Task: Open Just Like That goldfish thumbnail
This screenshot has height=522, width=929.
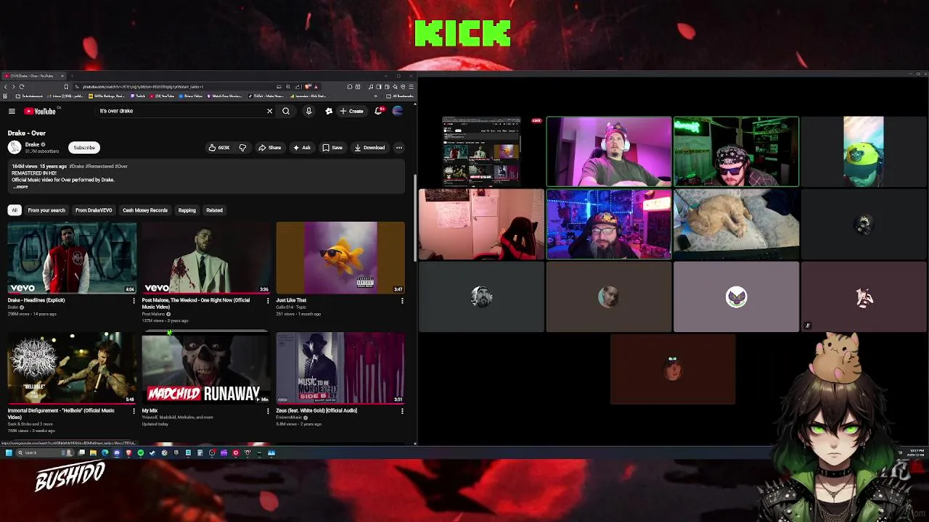Action: [x=340, y=257]
